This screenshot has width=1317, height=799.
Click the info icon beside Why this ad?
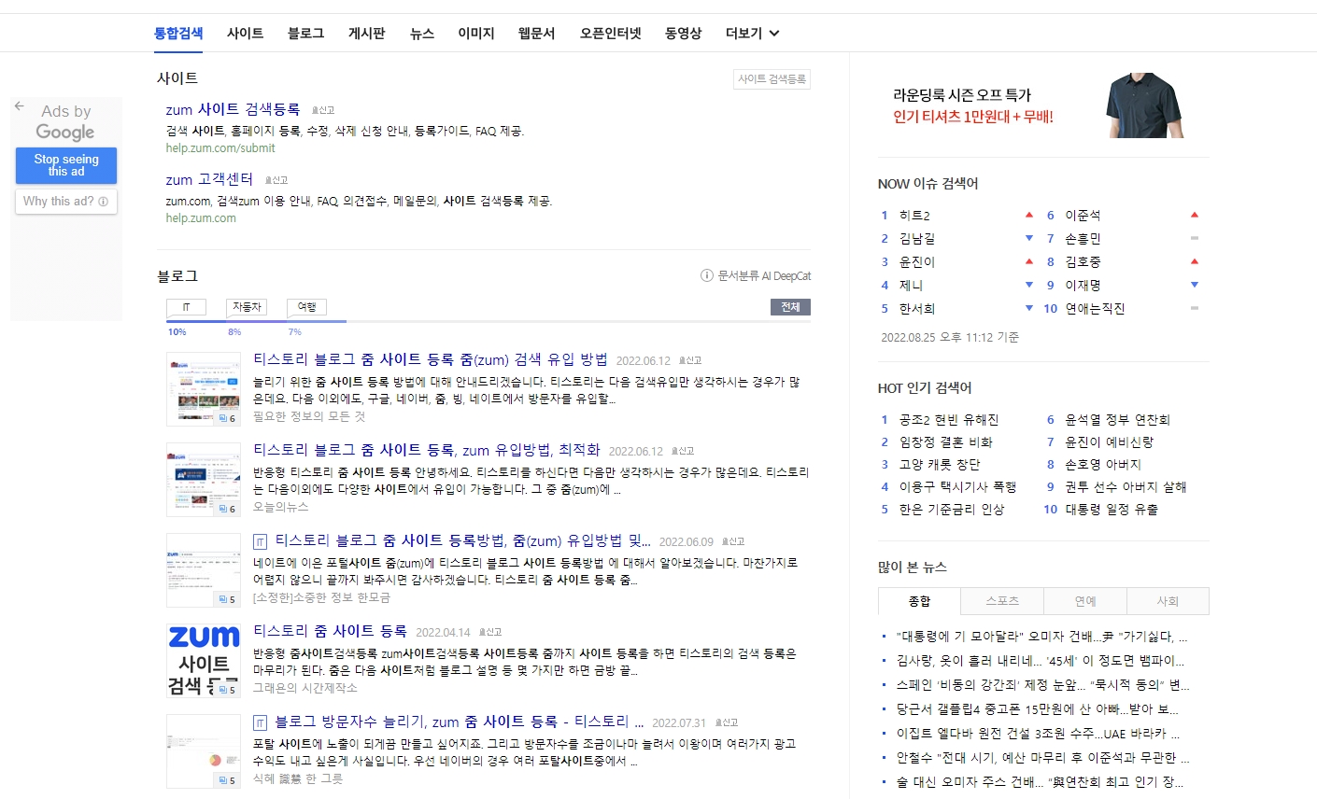click(x=103, y=202)
